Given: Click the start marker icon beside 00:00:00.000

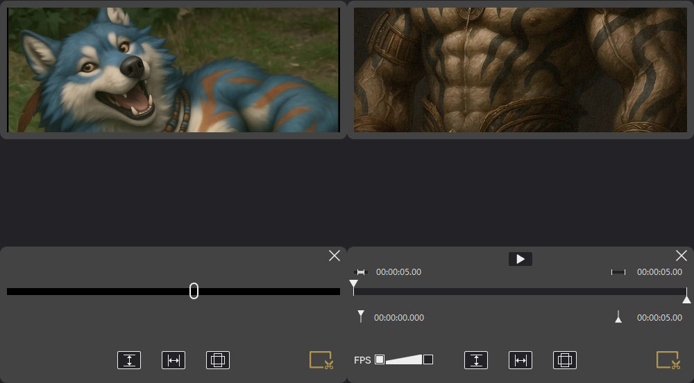Looking at the screenshot, I should 361,317.
